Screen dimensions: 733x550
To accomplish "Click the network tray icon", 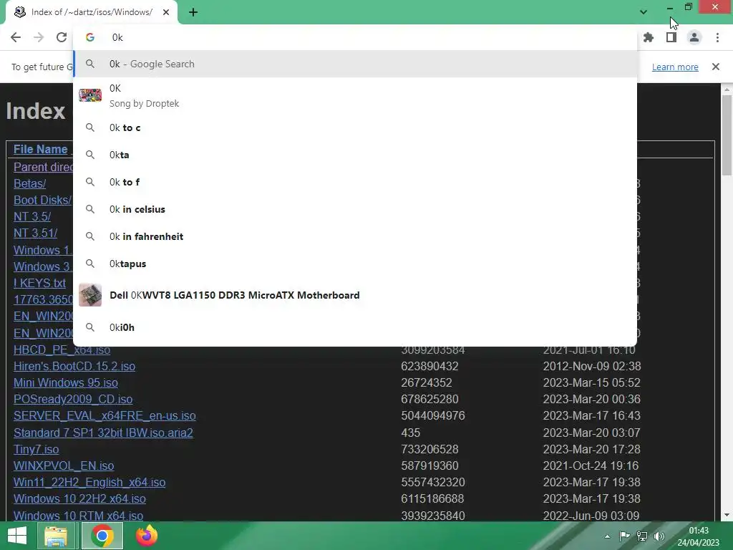I will pyautogui.click(x=642, y=536).
